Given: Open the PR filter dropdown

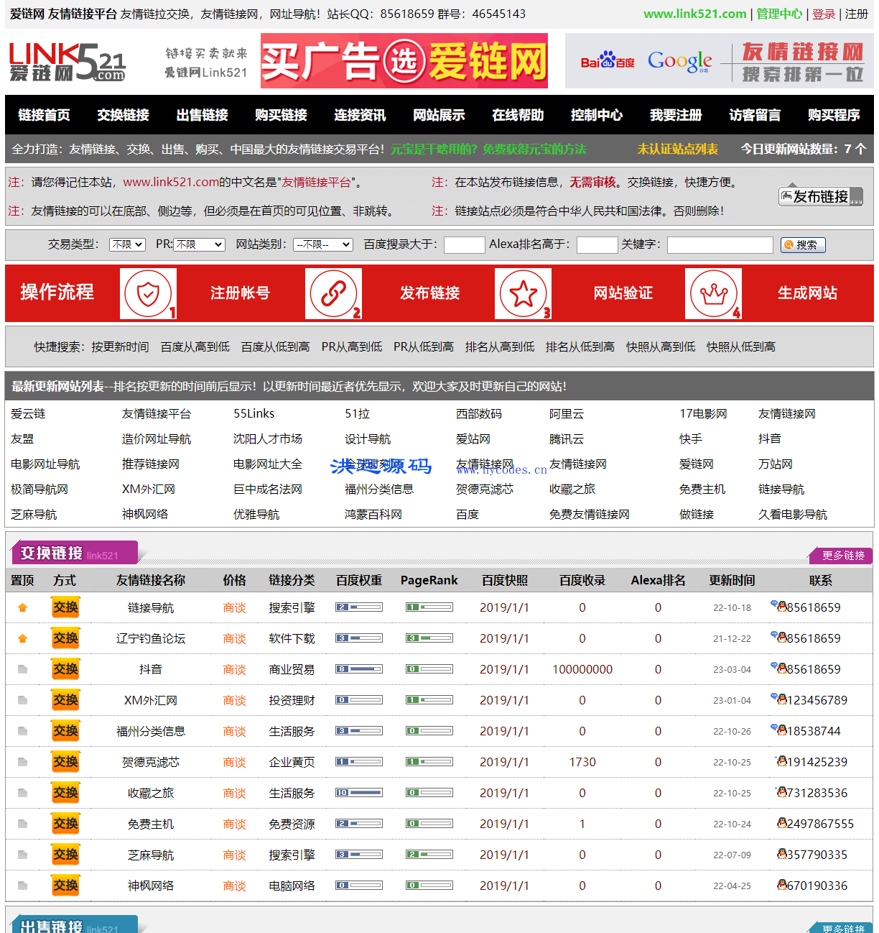Looking at the screenshot, I should click(x=200, y=244).
